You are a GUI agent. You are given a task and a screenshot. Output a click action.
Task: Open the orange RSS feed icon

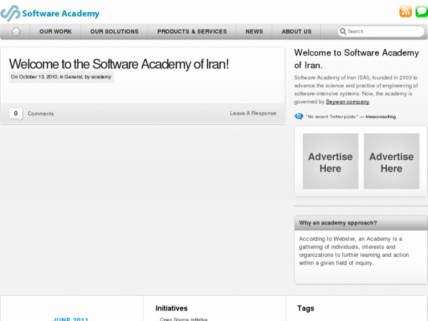pos(406,11)
